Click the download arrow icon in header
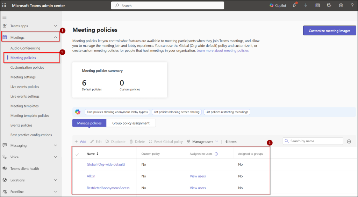358x197 pixels. tap(306, 6)
